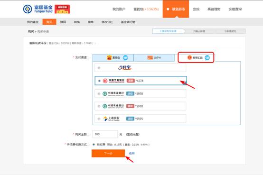The height and width of the screenshot is (175, 263).
Task: Select the Bank of Shanghai *9595 radio
Action: click(99, 119)
